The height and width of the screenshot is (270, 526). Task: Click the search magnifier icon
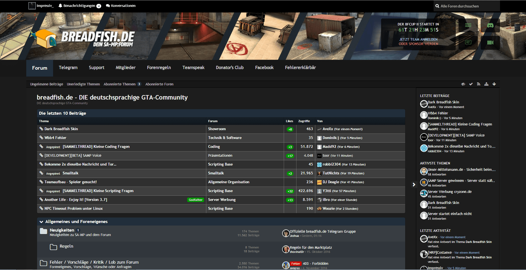437,6
